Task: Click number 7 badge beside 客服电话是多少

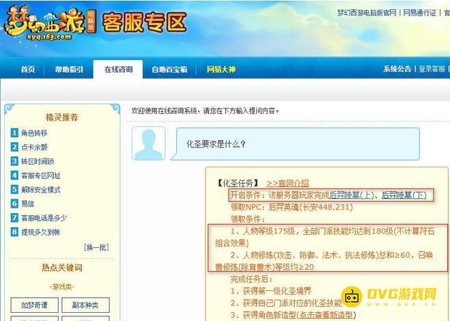Action: pyautogui.click(x=14, y=217)
